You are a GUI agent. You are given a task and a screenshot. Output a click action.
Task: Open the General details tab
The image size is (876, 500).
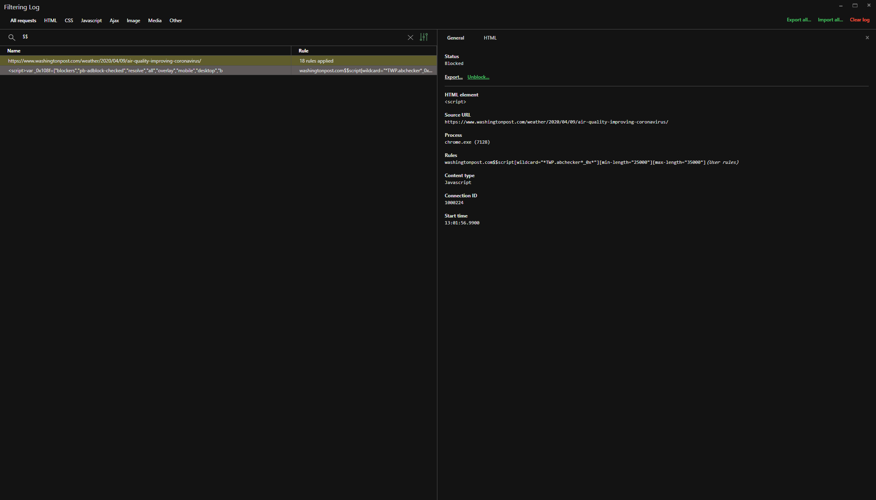coord(455,38)
